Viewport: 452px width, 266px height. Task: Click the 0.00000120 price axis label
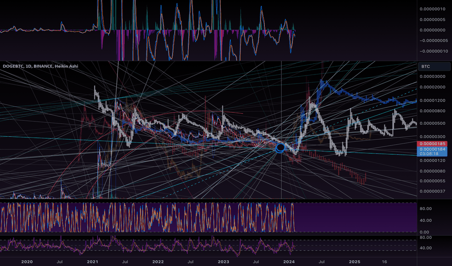click(x=433, y=161)
